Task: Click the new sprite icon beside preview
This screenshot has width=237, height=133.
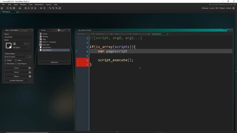Action: (14, 44)
